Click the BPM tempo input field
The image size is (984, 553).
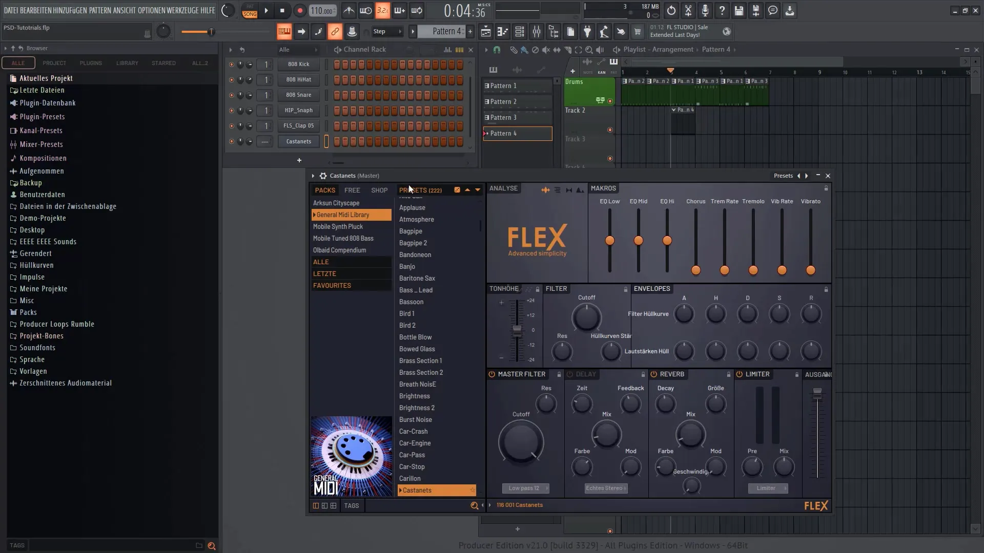pyautogui.click(x=322, y=10)
